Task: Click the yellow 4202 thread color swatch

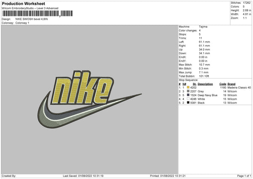Action: point(188,87)
